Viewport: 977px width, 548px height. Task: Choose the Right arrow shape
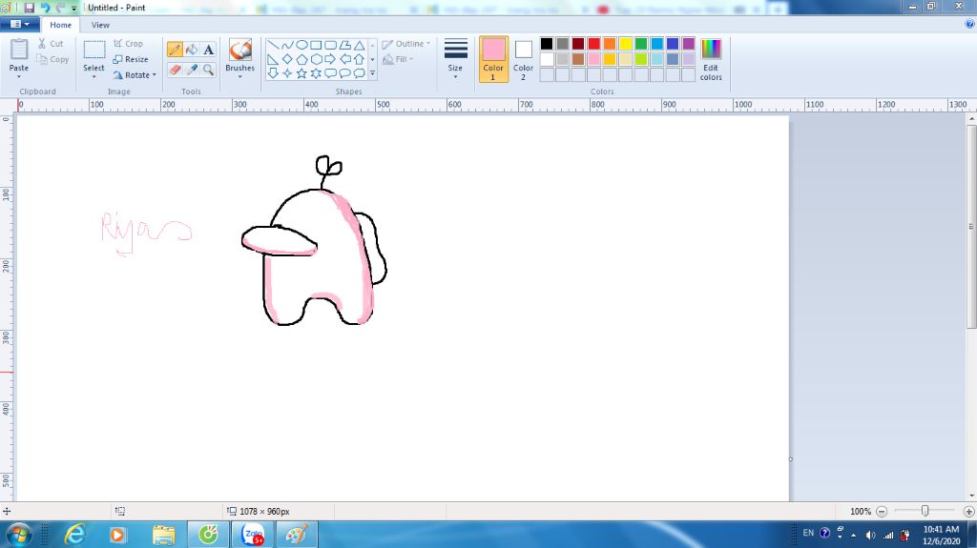330,59
